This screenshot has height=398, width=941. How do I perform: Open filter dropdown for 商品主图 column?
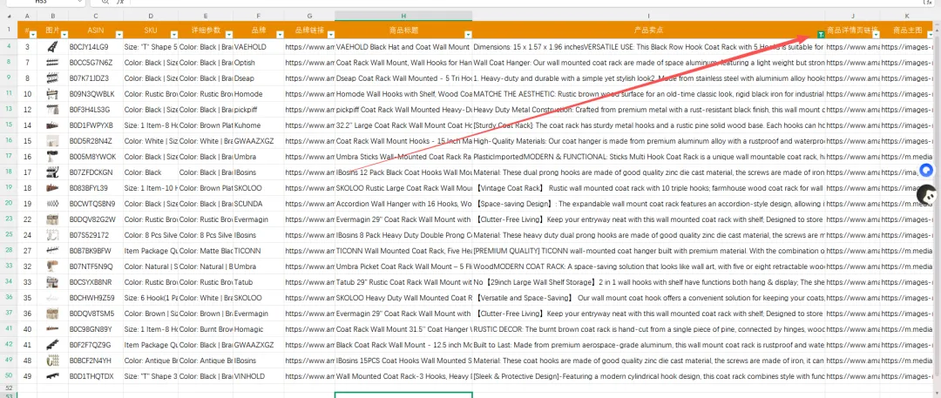click(x=931, y=35)
